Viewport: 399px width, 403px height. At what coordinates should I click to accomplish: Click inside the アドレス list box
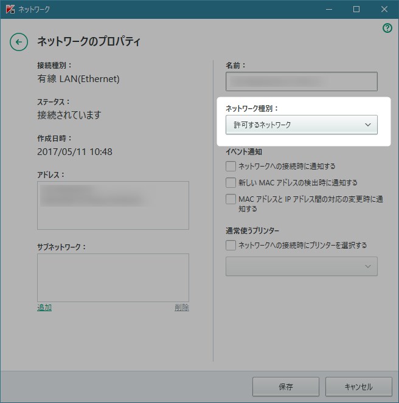113,205
